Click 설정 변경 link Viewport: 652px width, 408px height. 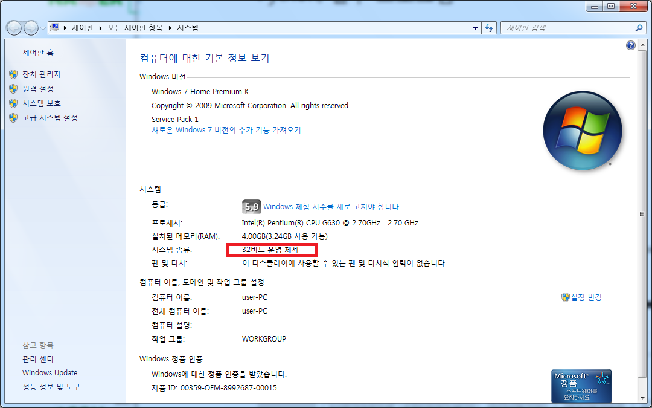click(586, 297)
